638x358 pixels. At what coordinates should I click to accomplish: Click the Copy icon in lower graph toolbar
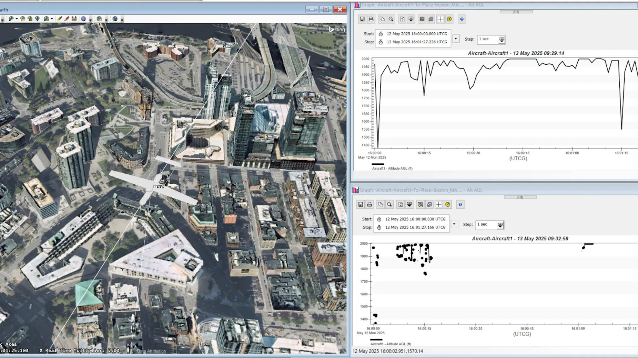coord(381,205)
